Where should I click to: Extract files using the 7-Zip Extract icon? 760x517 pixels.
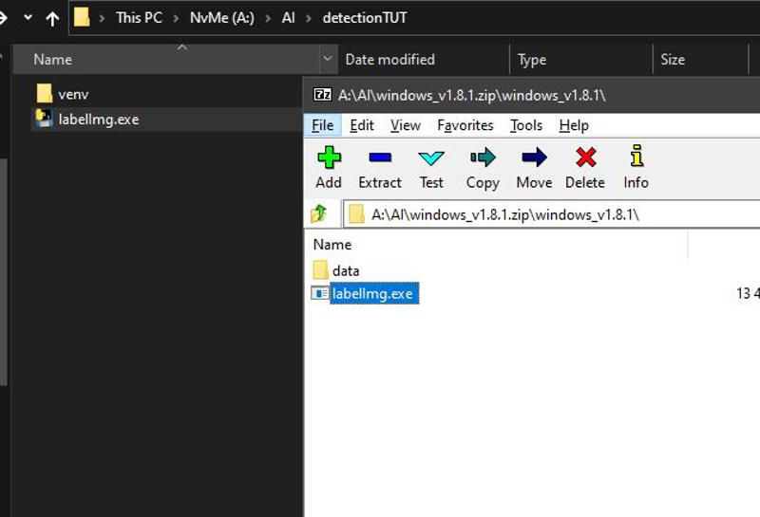pyautogui.click(x=380, y=168)
